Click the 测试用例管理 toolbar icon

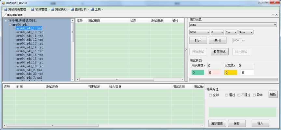tap(6, 9)
